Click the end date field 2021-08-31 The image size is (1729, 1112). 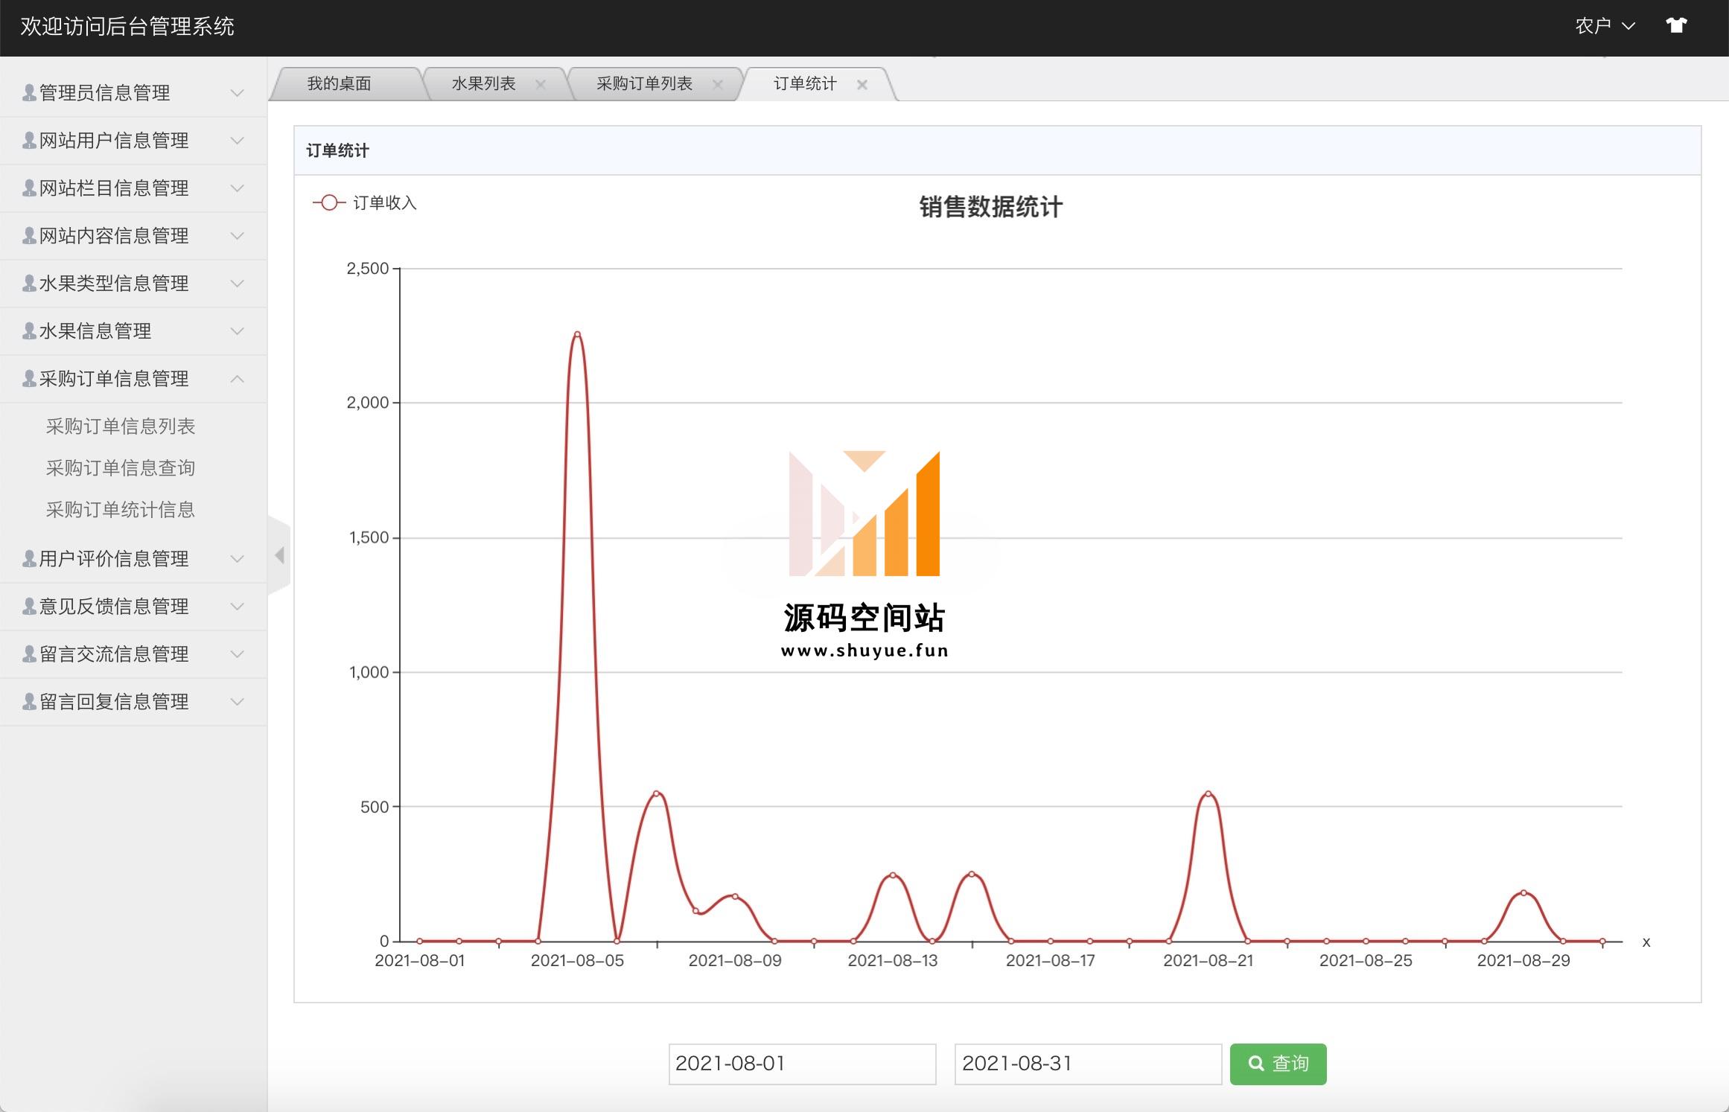1088,1064
